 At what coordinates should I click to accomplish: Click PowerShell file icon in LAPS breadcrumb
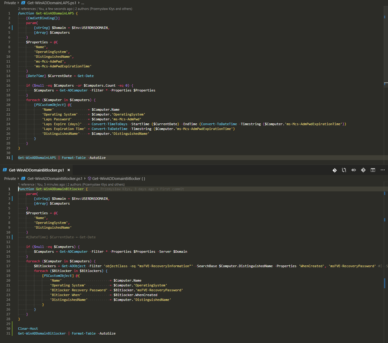click(23, 3)
